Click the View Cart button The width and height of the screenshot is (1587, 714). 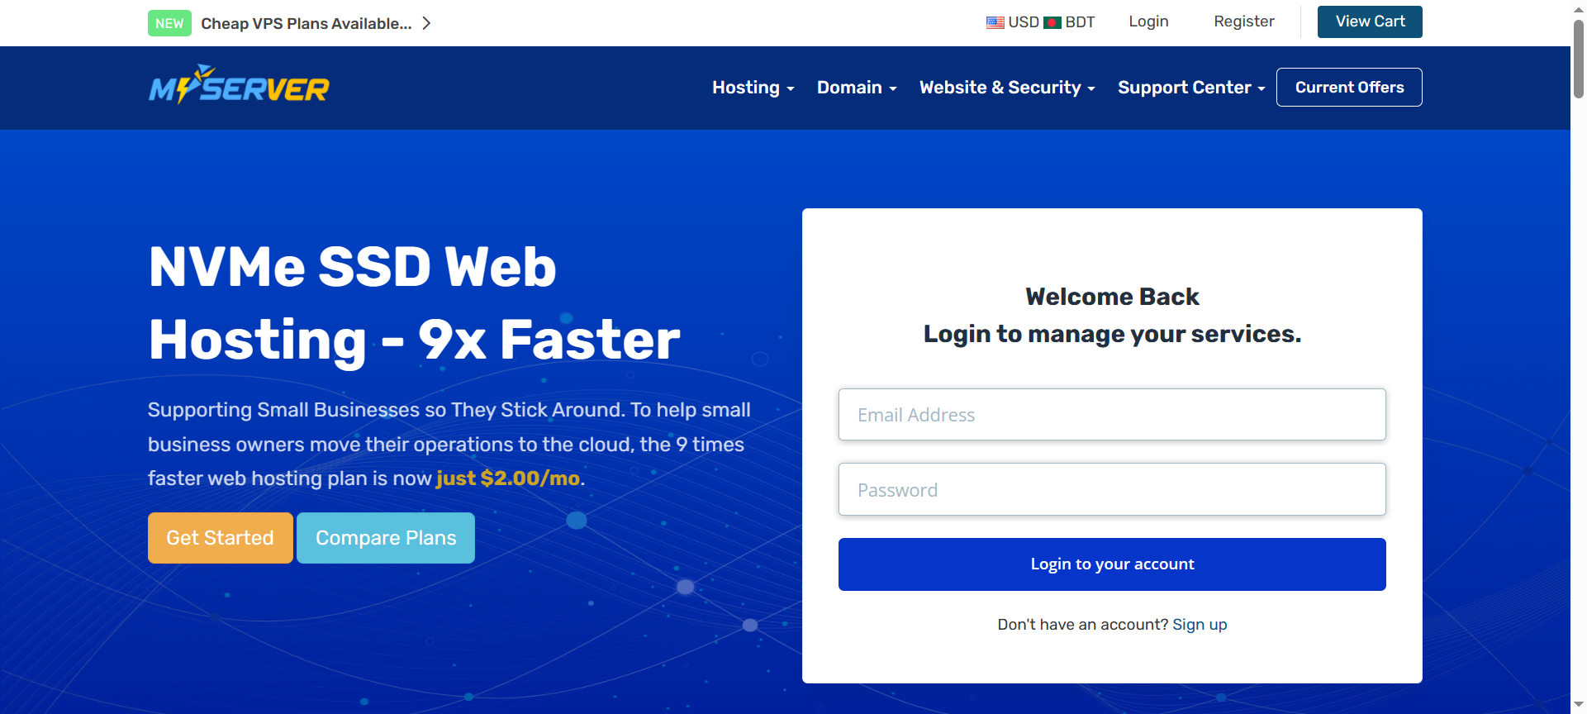point(1370,21)
